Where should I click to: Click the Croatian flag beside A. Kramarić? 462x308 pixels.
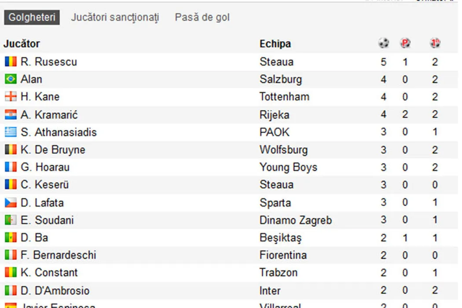(11, 115)
